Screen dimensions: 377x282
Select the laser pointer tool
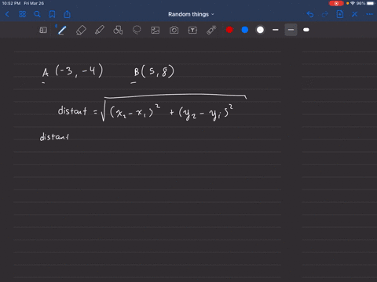tap(211, 30)
